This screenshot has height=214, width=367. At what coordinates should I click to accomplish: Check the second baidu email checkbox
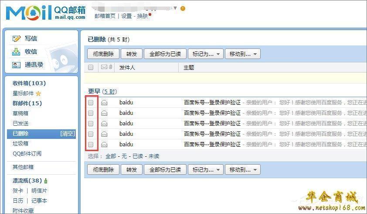pos(91,113)
